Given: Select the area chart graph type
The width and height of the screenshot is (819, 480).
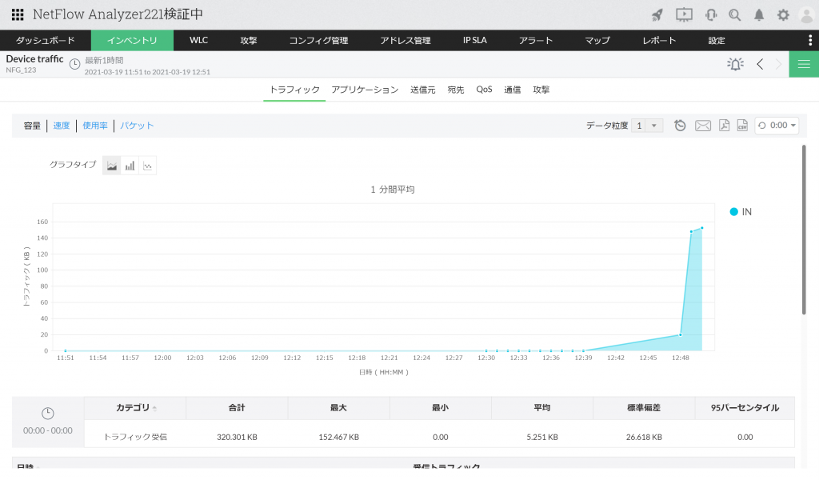Looking at the screenshot, I should (x=111, y=165).
